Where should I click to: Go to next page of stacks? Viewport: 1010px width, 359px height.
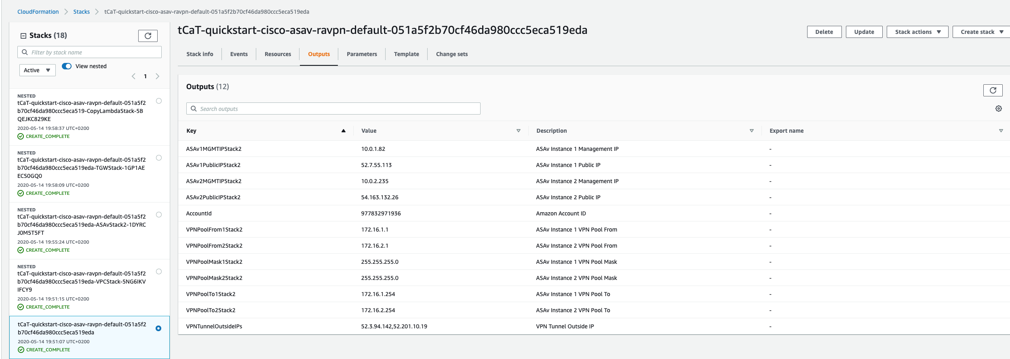(x=157, y=76)
